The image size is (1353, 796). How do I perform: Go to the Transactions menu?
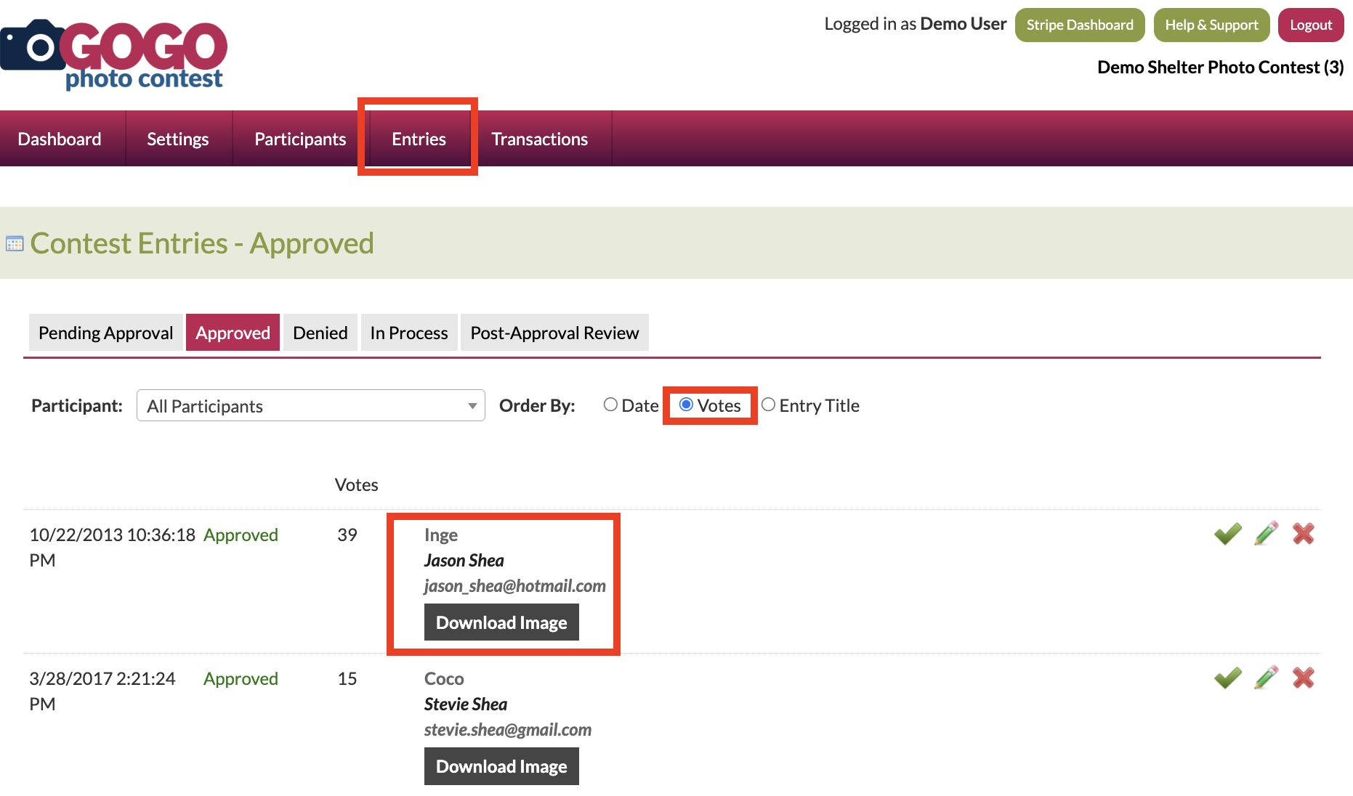pyautogui.click(x=539, y=139)
